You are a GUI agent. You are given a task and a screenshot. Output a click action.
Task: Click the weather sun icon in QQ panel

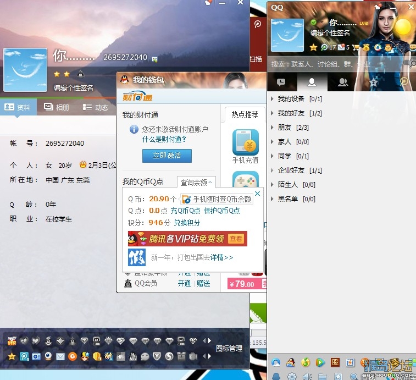[403, 26]
